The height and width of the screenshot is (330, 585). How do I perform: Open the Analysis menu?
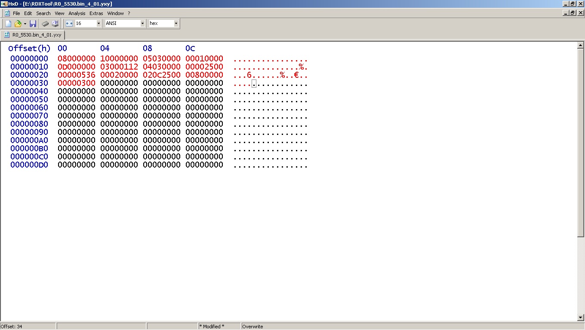pyautogui.click(x=77, y=13)
